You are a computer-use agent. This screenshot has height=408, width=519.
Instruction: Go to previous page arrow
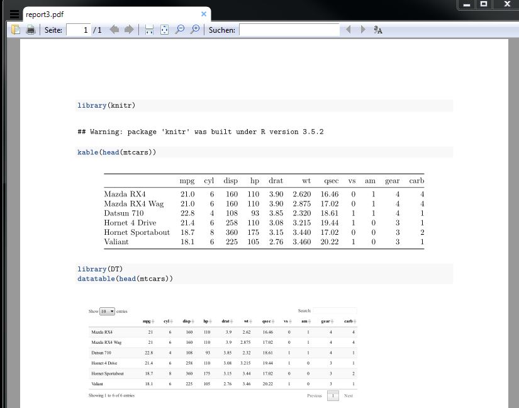coord(114,30)
